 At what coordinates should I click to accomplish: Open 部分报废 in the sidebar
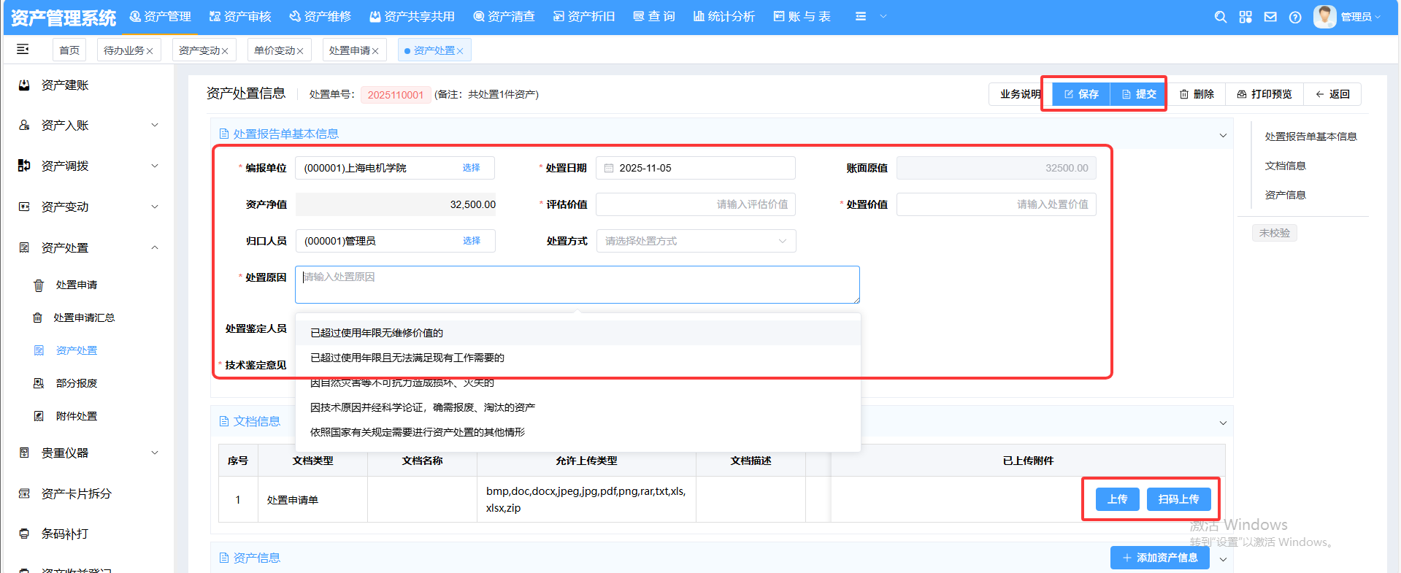[x=76, y=383]
